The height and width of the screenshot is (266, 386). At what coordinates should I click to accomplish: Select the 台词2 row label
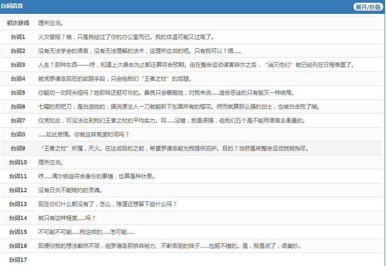tap(18, 51)
